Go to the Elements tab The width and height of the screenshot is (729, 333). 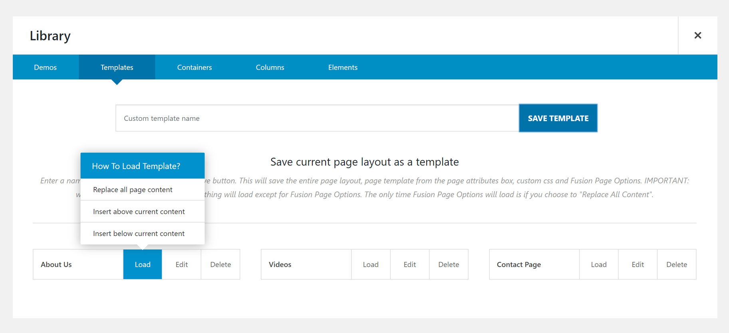(x=343, y=67)
